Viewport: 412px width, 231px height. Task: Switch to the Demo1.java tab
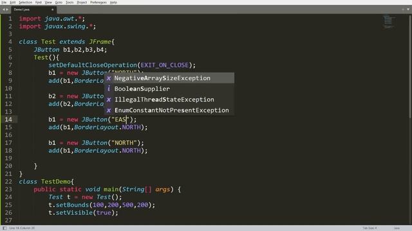[33, 10]
